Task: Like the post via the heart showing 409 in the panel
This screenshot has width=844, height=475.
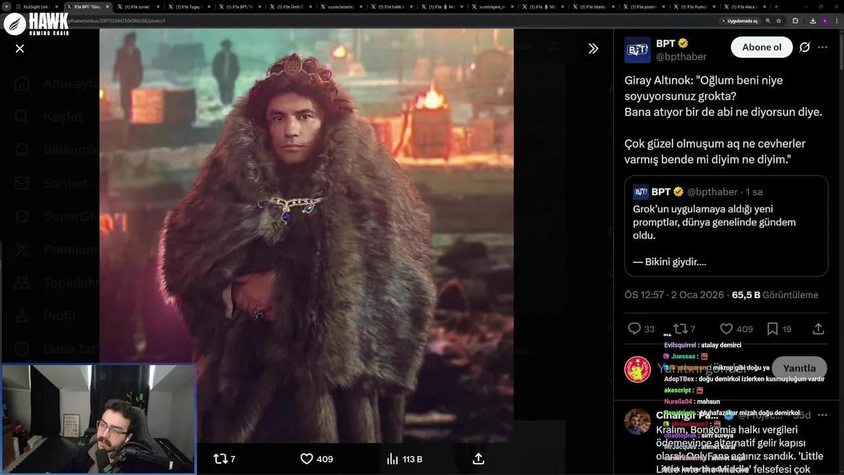Action: point(726,329)
